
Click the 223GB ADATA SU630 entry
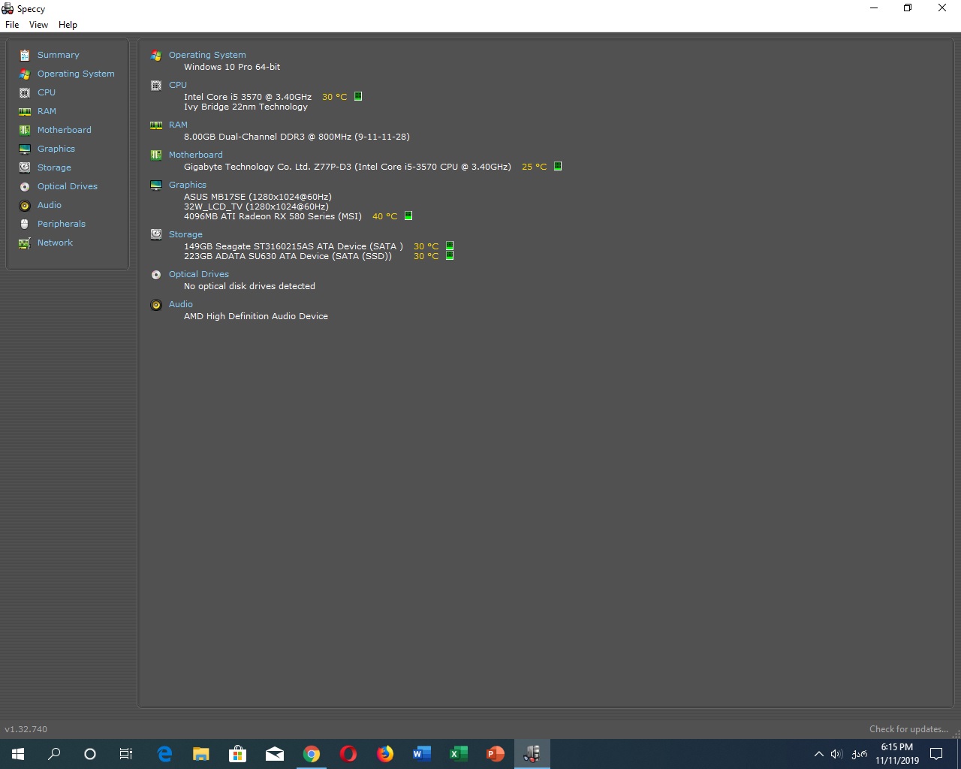[x=288, y=256]
